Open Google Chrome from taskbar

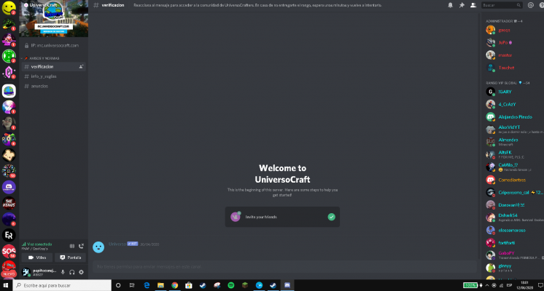coord(174,285)
